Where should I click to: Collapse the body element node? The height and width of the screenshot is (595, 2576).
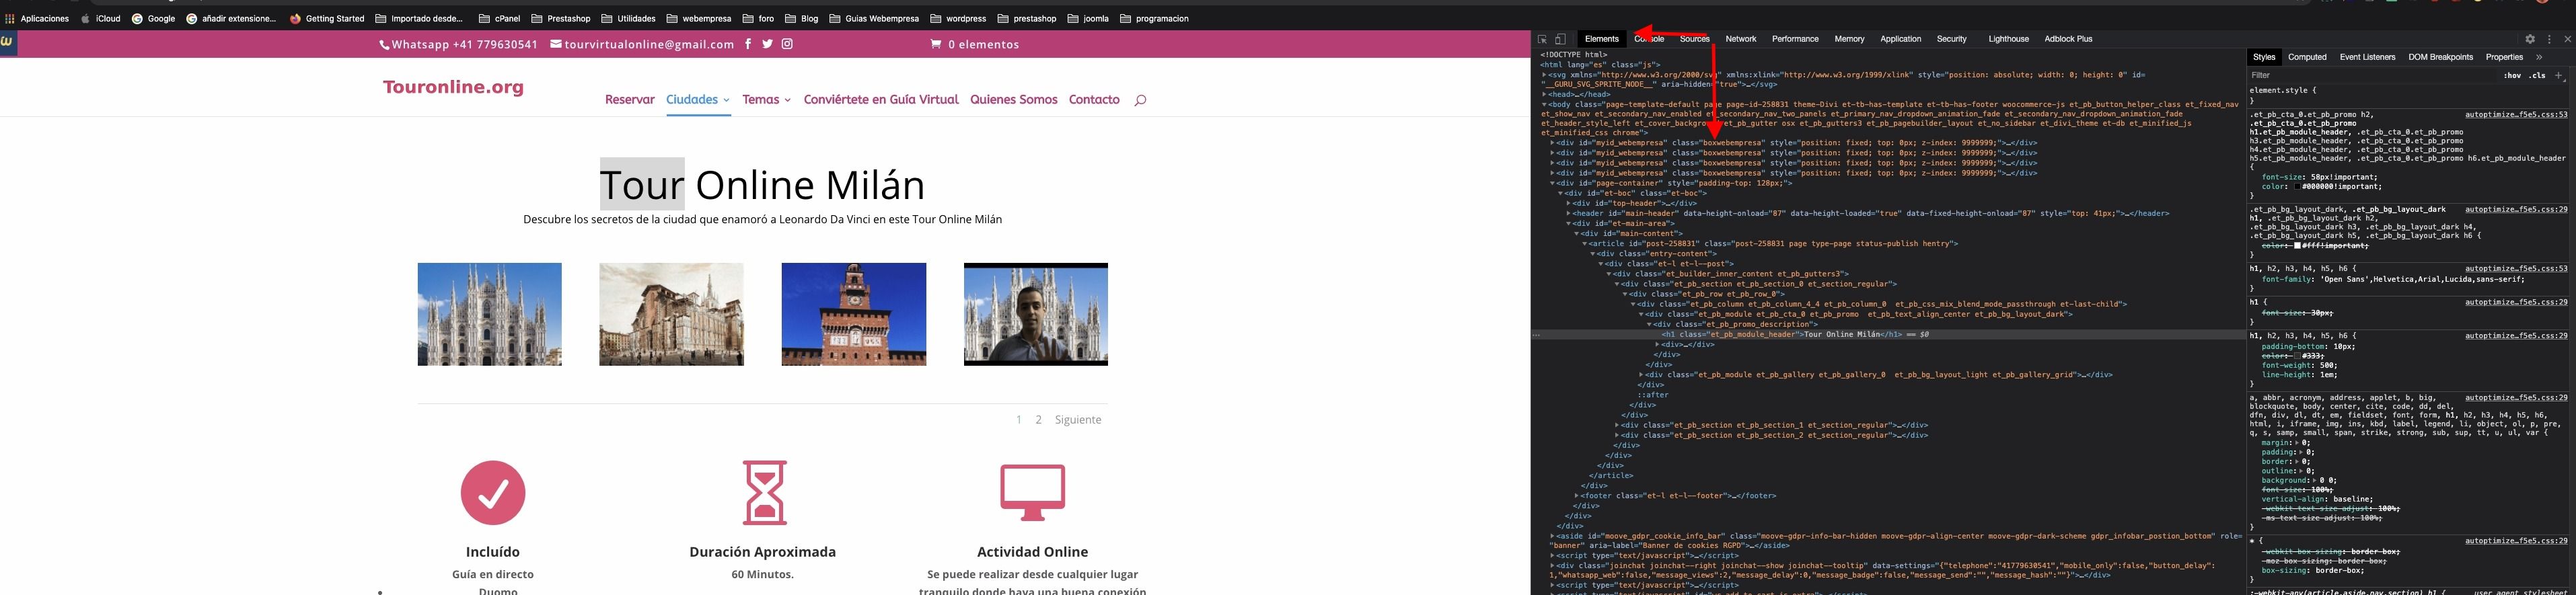click(x=1544, y=104)
